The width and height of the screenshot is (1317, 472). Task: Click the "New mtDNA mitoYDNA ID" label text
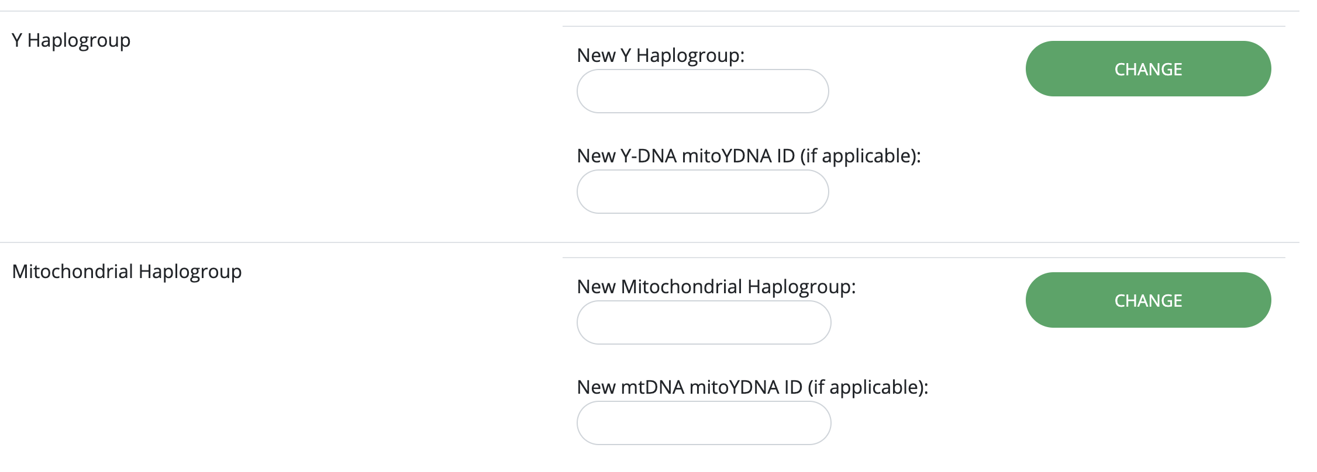(689, 387)
